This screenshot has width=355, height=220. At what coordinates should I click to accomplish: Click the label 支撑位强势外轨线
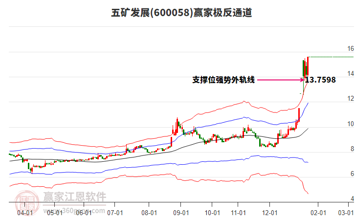pyautogui.click(x=223, y=80)
